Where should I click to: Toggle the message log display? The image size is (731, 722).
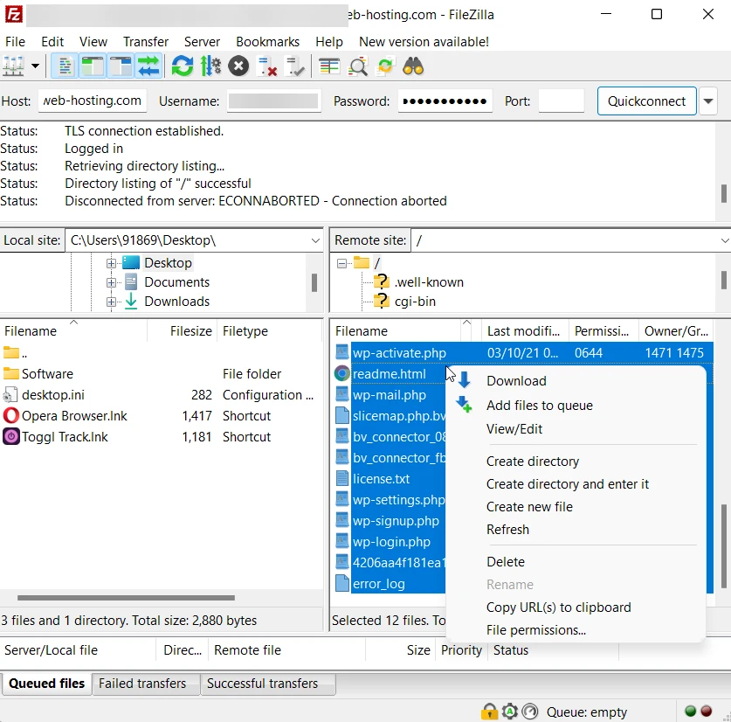click(64, 66)
